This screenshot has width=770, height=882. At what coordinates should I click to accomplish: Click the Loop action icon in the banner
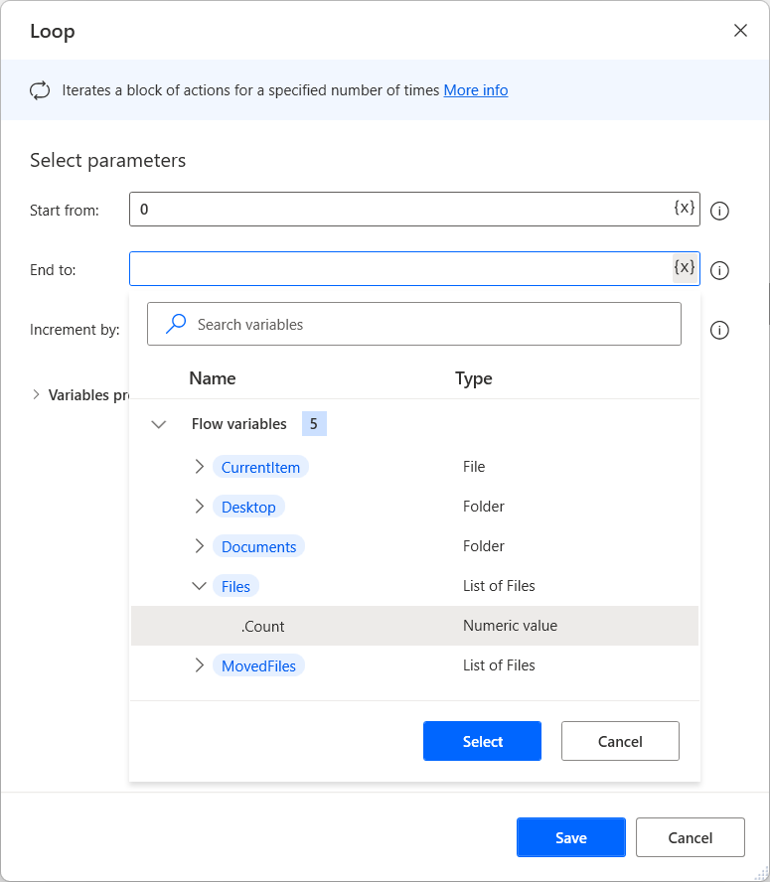tap(40, 89)
